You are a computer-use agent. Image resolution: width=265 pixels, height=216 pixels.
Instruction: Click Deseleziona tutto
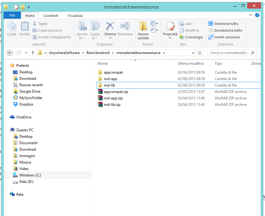[x=225, y=30]
